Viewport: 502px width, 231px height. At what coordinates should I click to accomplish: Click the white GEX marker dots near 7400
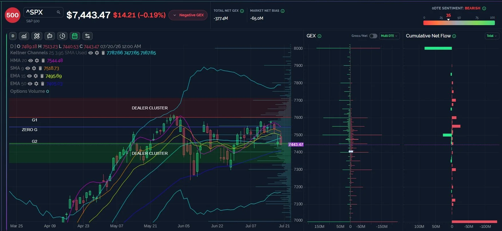(351, 151)
